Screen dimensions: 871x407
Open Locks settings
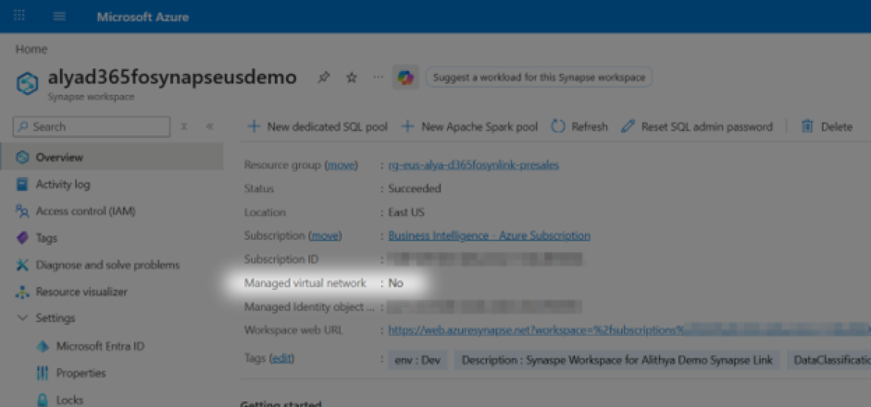pos(69,400)
